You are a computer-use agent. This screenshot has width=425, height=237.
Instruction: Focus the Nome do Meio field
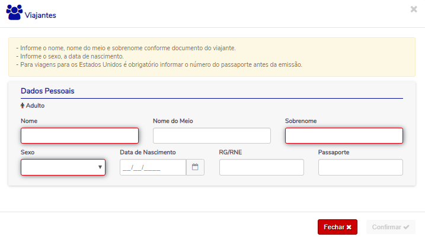[x=212, y=136]
